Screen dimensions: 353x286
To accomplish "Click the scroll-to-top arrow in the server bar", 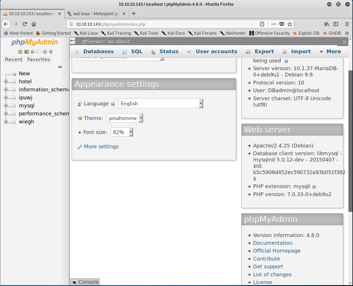I will point(344,42).
